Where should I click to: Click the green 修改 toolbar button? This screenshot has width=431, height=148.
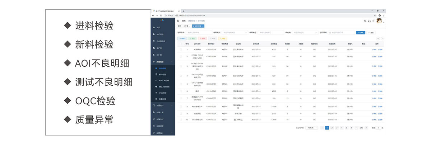(x=192, y=38)
